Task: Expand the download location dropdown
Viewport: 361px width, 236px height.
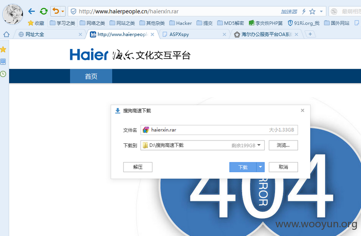Action: (259, 145)
